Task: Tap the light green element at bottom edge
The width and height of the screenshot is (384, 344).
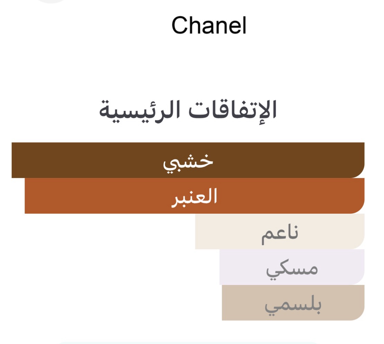Action: point(188,343)
